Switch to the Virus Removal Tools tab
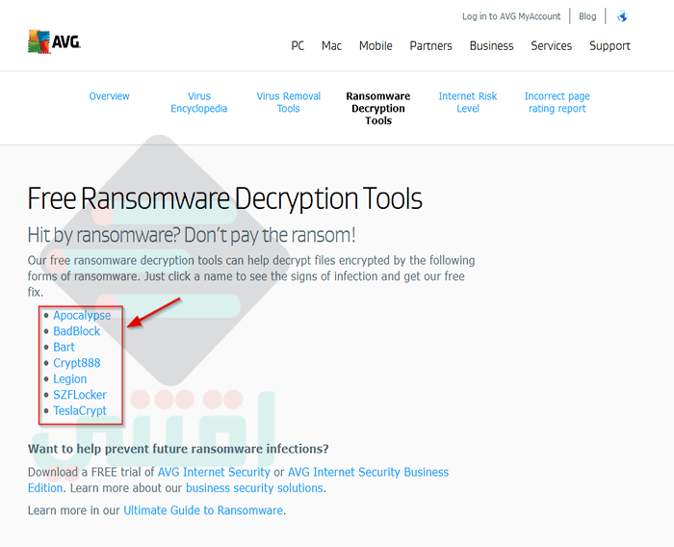The height and width of the screenshot is (547, 674). [x=289, y=102]
